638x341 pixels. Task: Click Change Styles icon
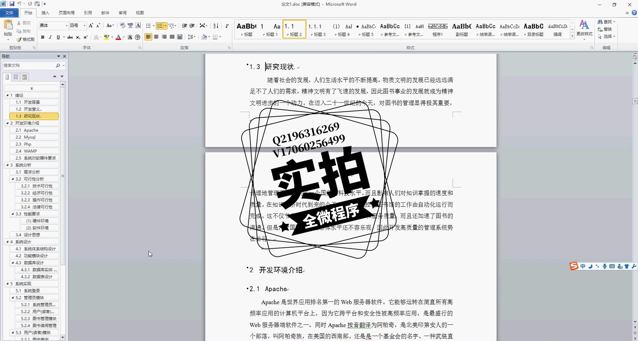(584, 25)
